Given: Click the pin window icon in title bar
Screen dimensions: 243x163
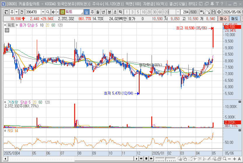Looking at the screenshot, I should [212, 4].
